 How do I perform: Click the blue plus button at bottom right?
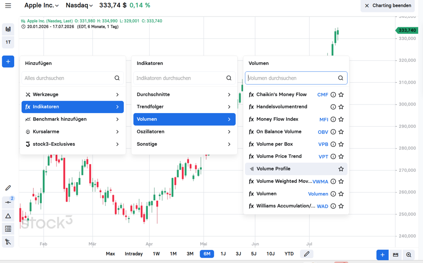[x=382, y=255]
